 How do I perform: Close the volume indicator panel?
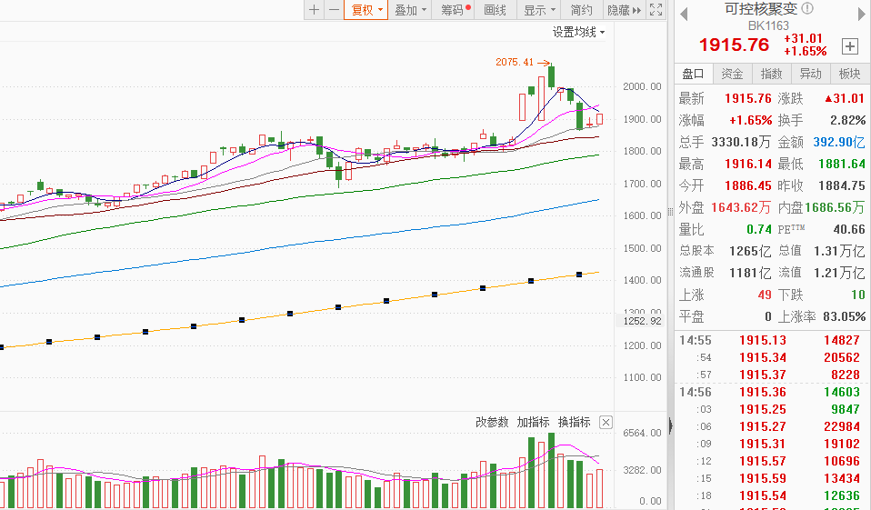(606, 423)
